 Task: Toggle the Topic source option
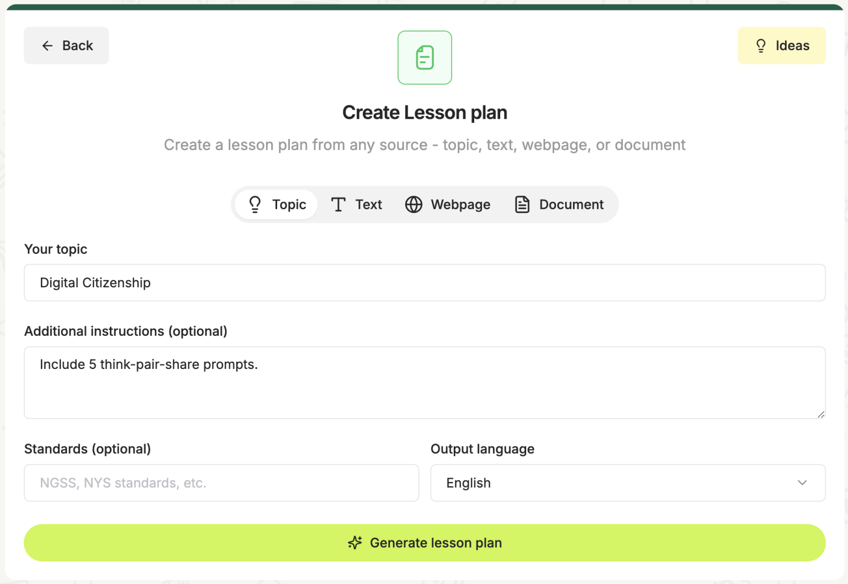click(276, 204)
